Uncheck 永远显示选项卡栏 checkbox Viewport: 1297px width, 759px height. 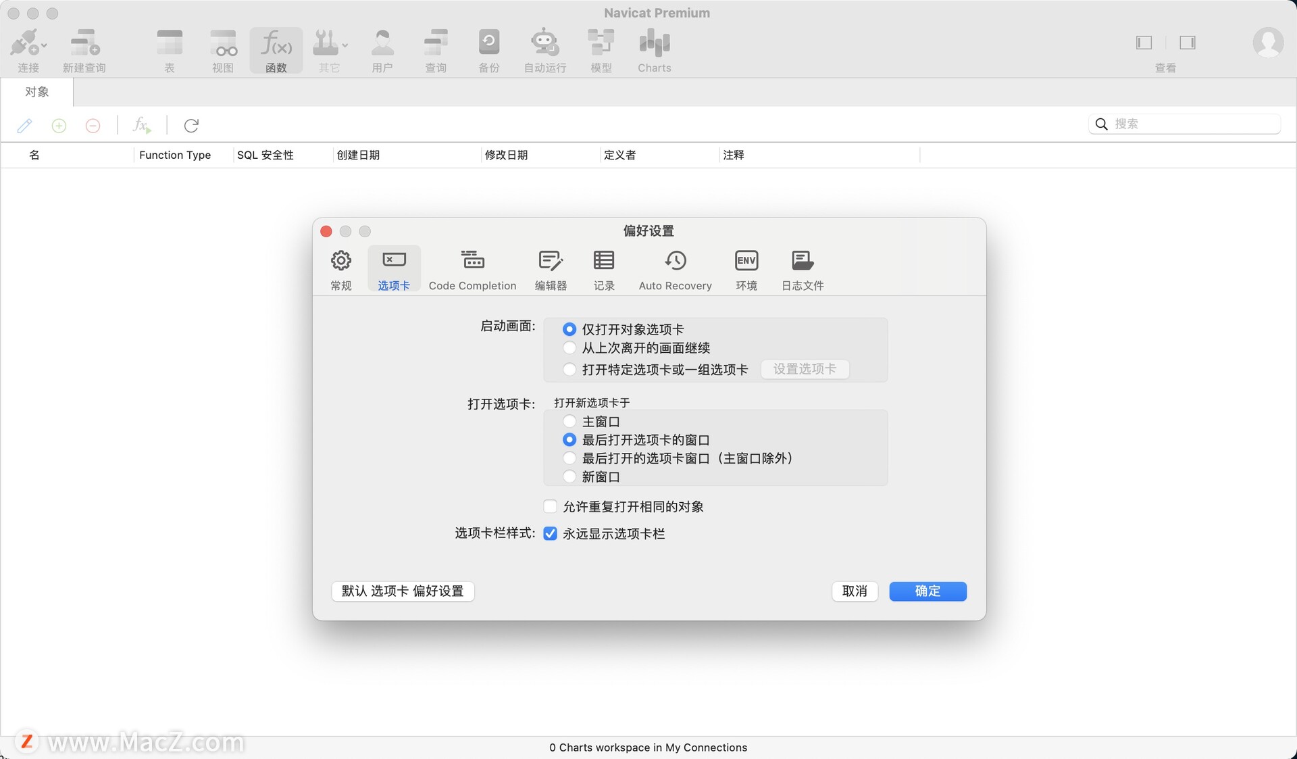click(551, 533)
